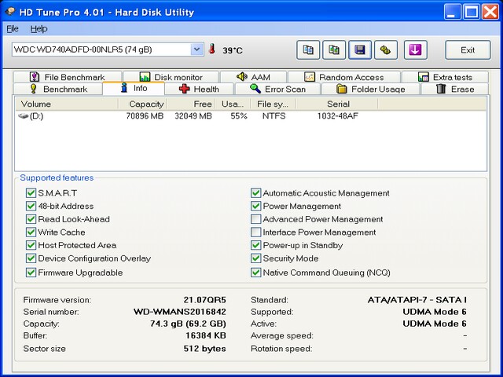The width and height of the screenshot is (503, 377).
Task: Toggle the 48-bit Address checkbox
Action: point(31,206)
